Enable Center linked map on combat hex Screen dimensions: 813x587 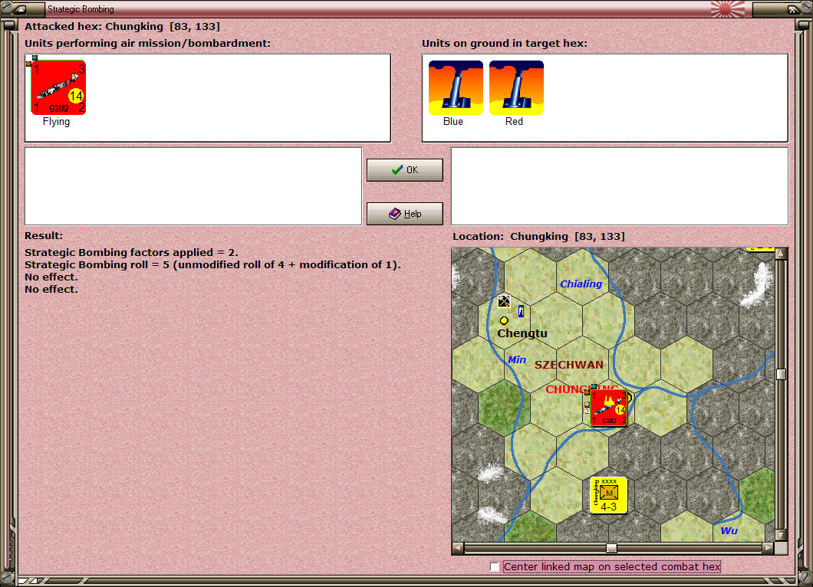click(495, 567)
